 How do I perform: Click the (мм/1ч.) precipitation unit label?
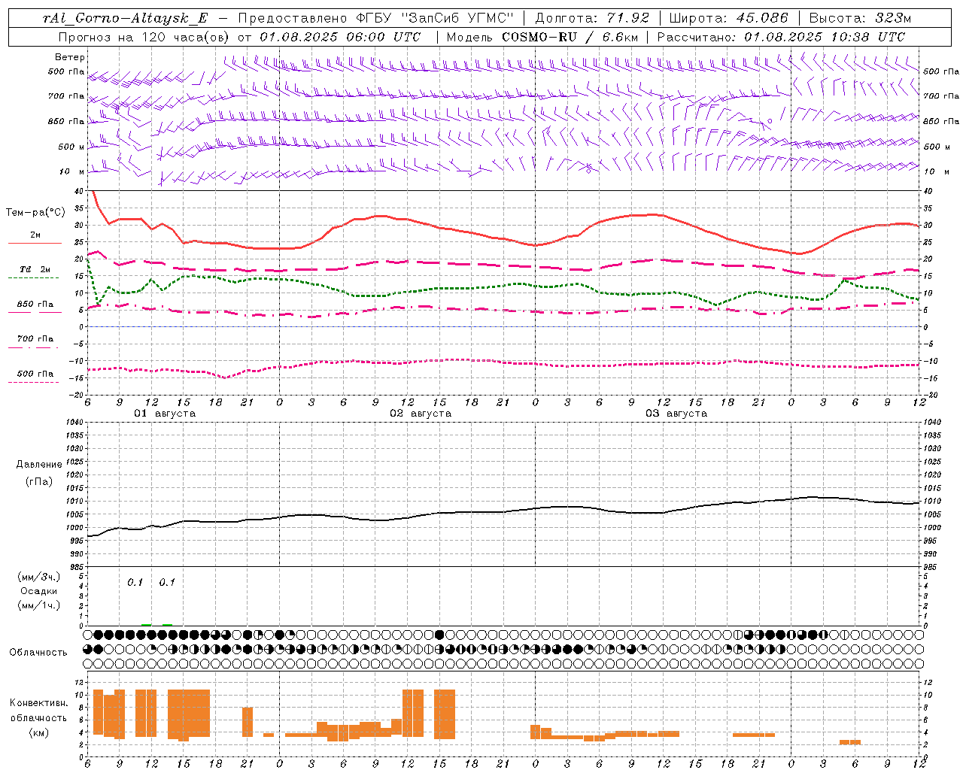(39, 605)
